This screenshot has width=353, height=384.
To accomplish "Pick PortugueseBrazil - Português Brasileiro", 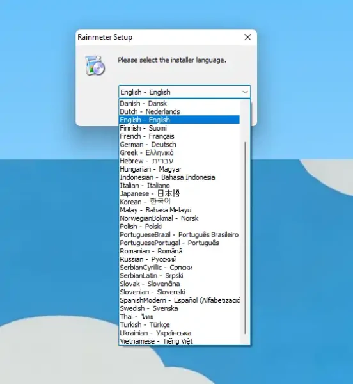I will point(179,235).
